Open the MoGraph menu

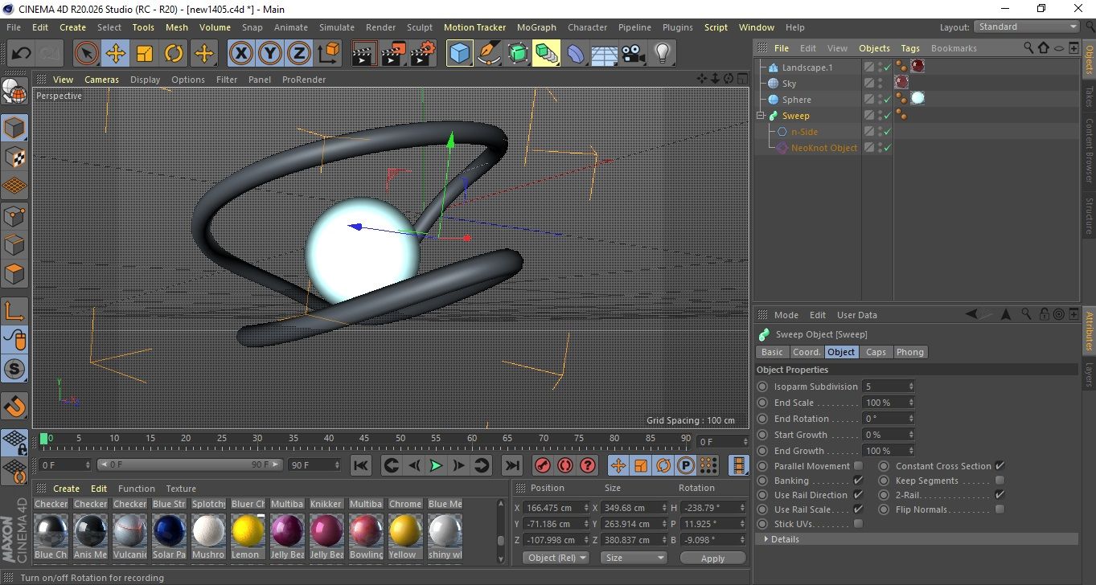click(x=536, y=27)
